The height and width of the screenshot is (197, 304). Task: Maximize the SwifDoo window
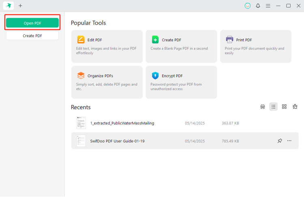[288, 6]
